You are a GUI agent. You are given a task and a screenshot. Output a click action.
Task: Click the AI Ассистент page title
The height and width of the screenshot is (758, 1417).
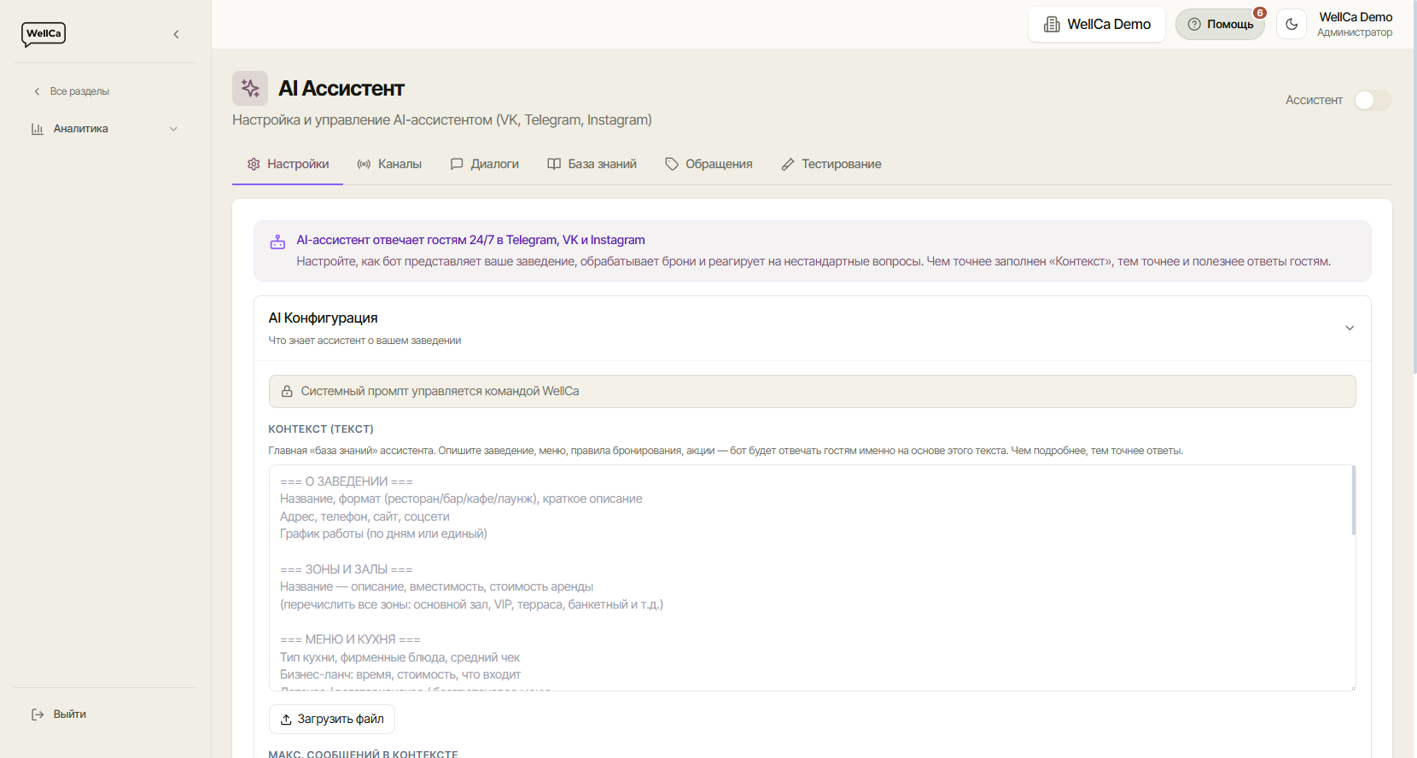341,89
